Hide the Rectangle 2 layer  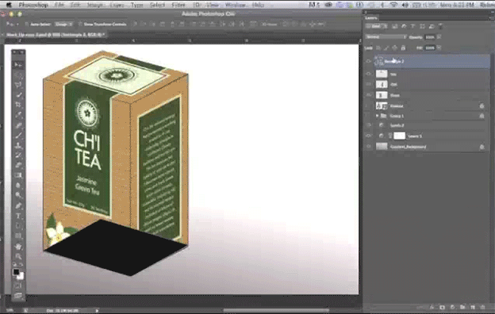coord(368,61)
